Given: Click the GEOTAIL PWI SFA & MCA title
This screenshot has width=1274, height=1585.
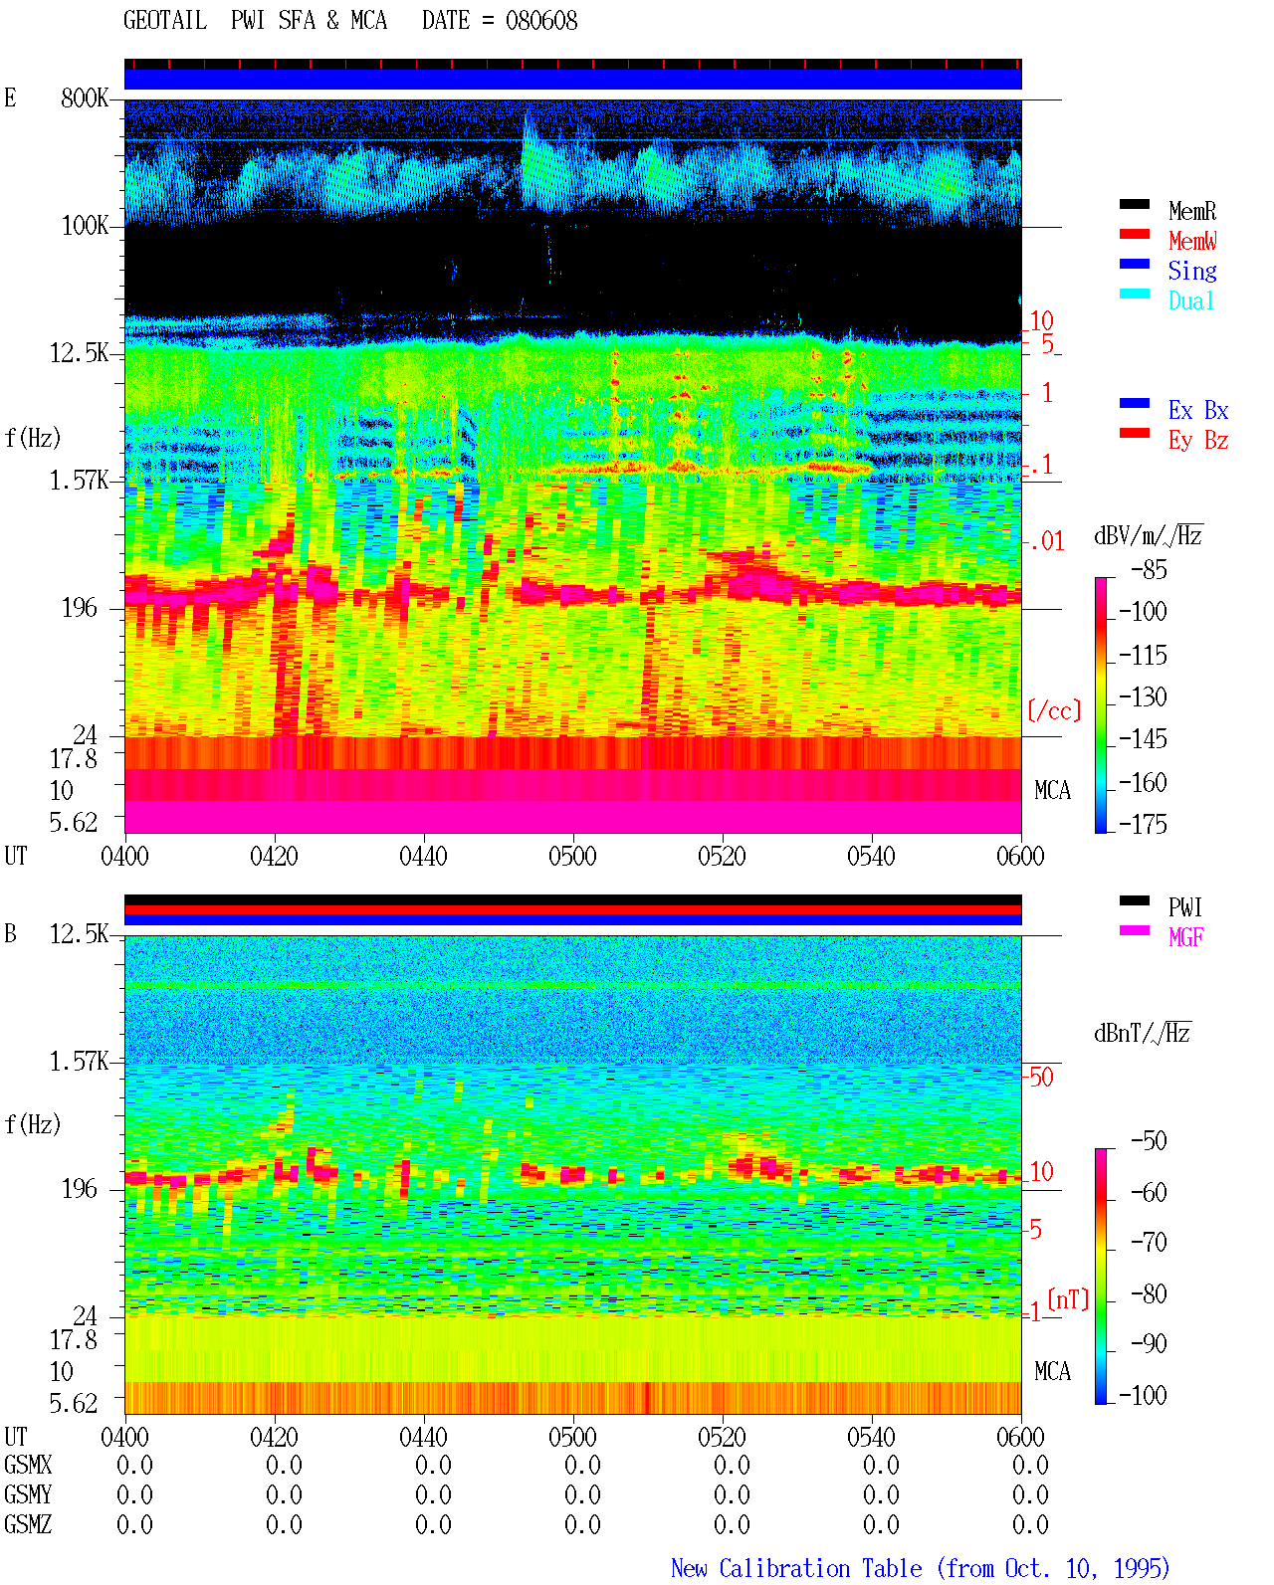Looking at the screenshot, I should click(x=255, y=20).
